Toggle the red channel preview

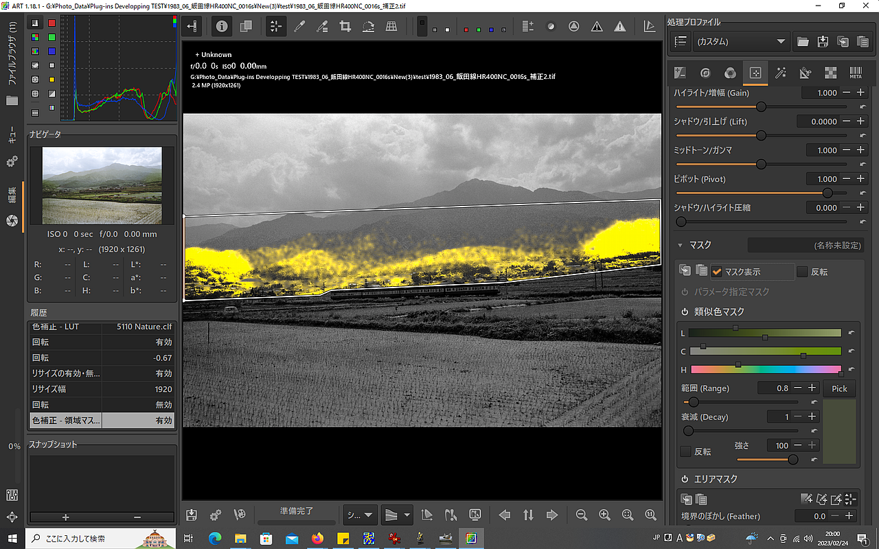pyautogui.click(x=468, y=30)
